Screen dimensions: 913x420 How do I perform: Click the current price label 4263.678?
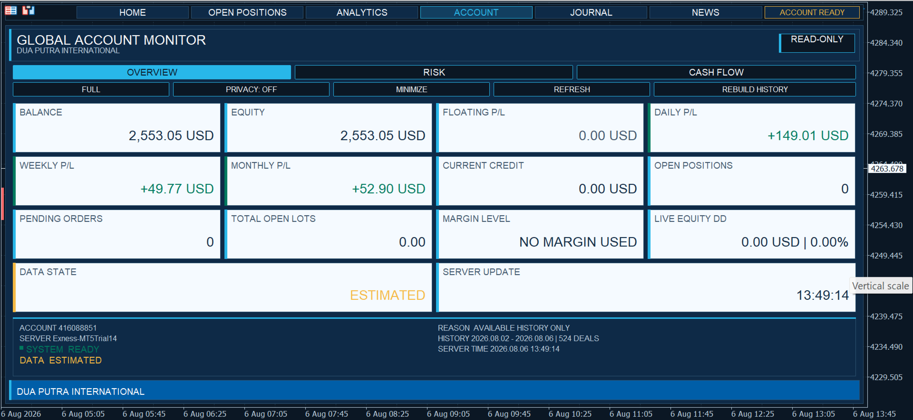tap(887, 169)
